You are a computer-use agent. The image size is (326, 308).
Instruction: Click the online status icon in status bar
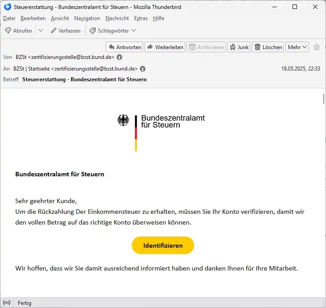(x=7, y=303)
